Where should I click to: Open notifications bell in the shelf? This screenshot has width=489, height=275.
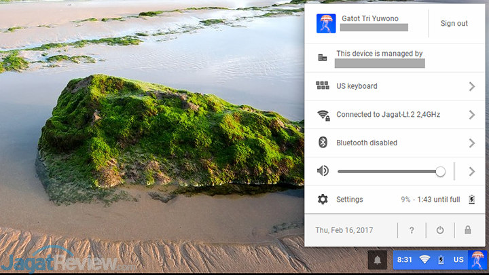coord(378,259)
